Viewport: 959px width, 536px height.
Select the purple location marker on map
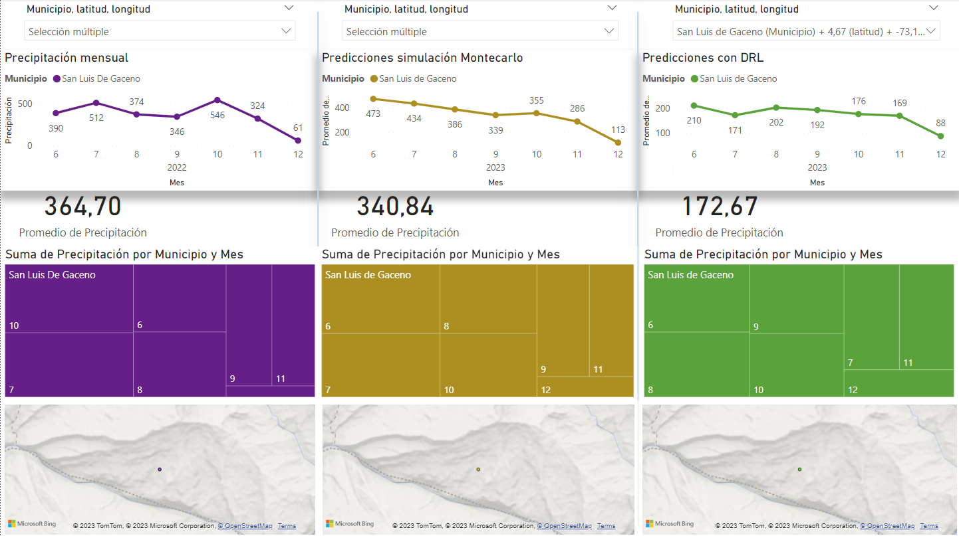160,470
